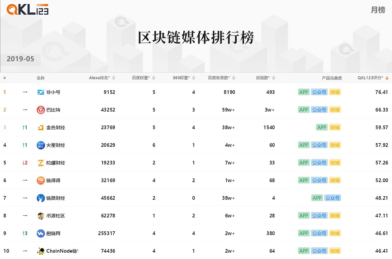
Task: Click the up-3 rank change for 挖链网
Action: click(25, 233)
